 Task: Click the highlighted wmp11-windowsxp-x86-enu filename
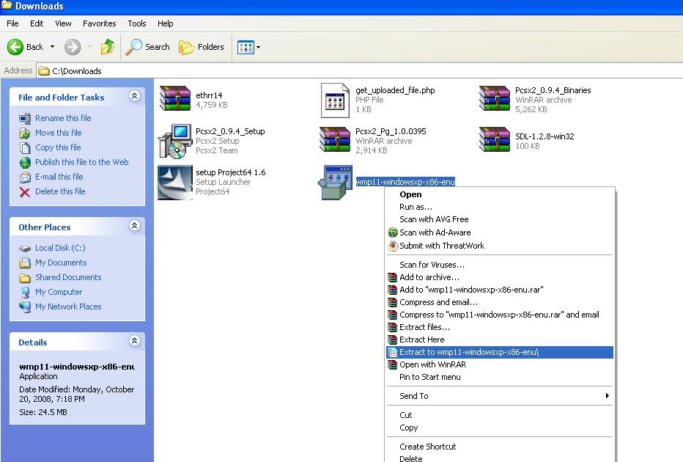click(x=405, y=182)
